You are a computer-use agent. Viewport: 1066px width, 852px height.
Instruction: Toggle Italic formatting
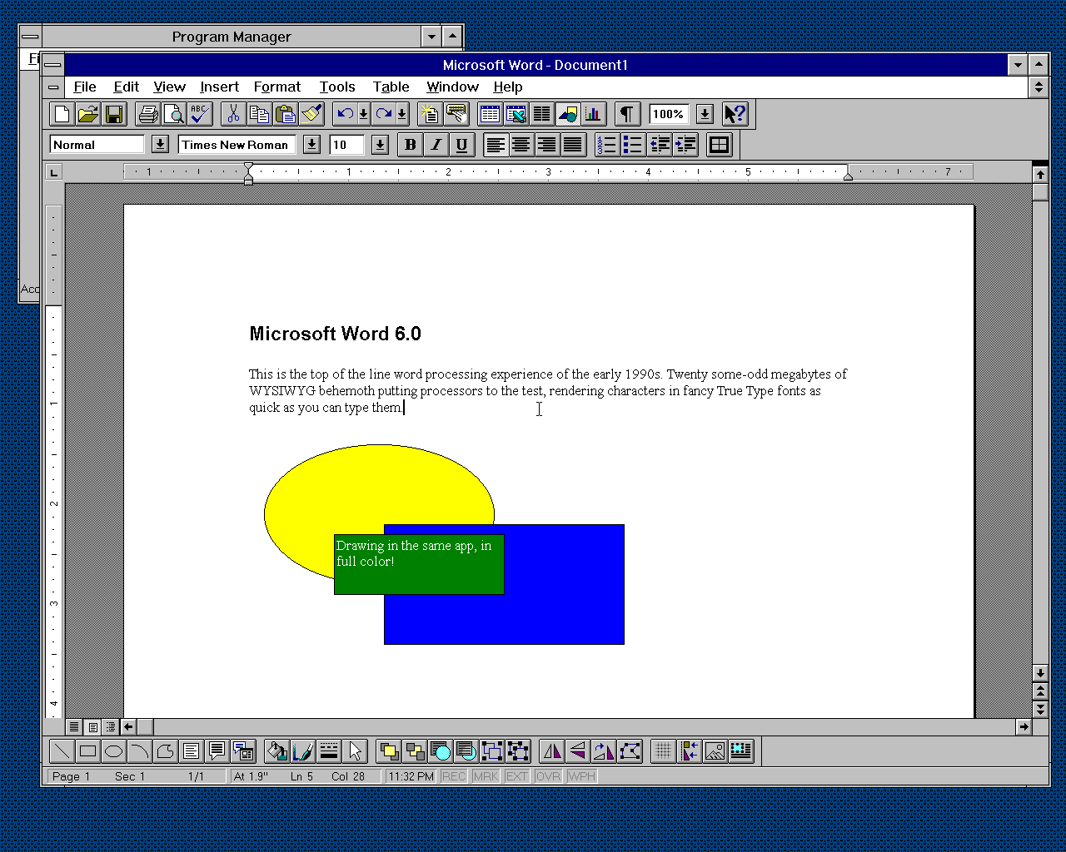coord(436,145)
